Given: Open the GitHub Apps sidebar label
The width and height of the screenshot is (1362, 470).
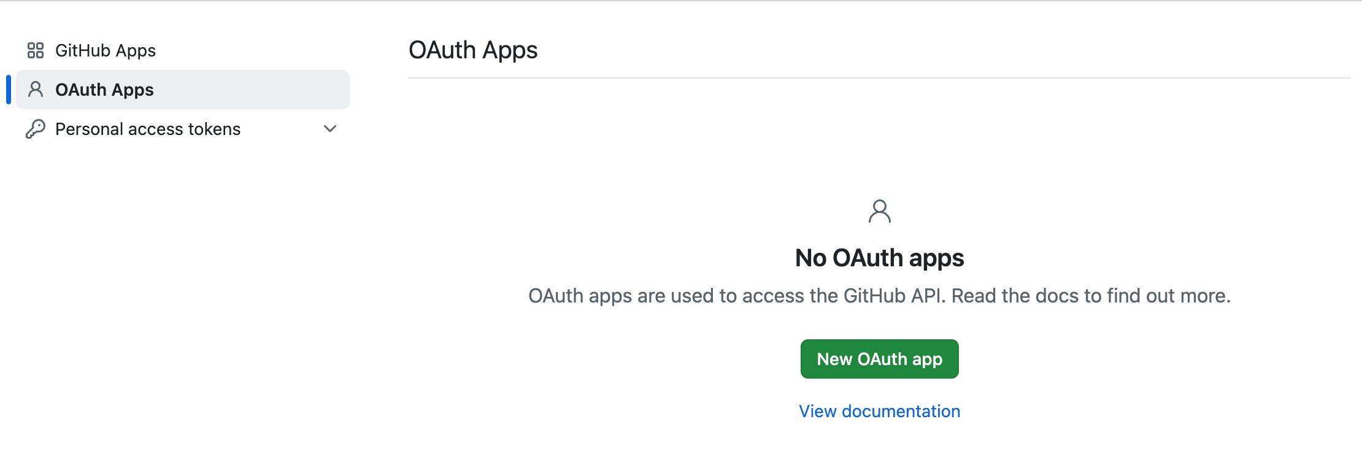Looking at the screenshot, I should (x=106, y=50).
